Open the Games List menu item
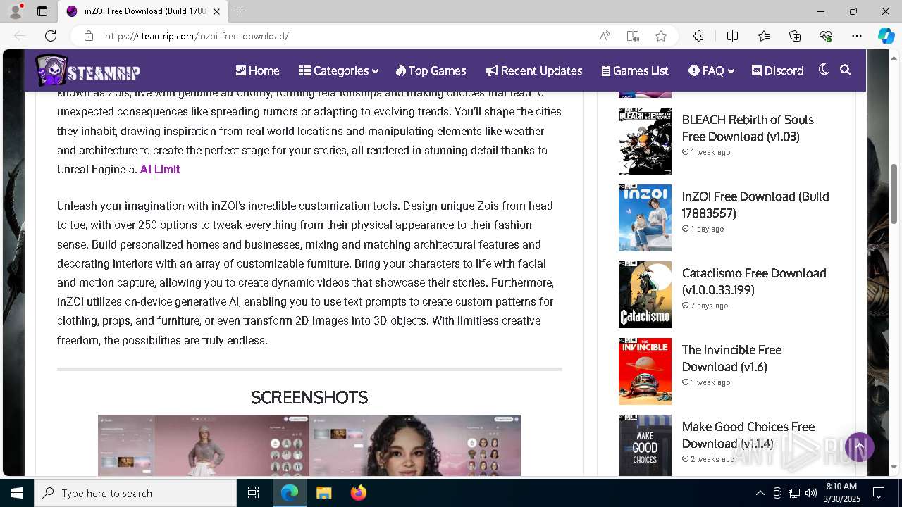This screenshot has width=902, height=507. 634,70
